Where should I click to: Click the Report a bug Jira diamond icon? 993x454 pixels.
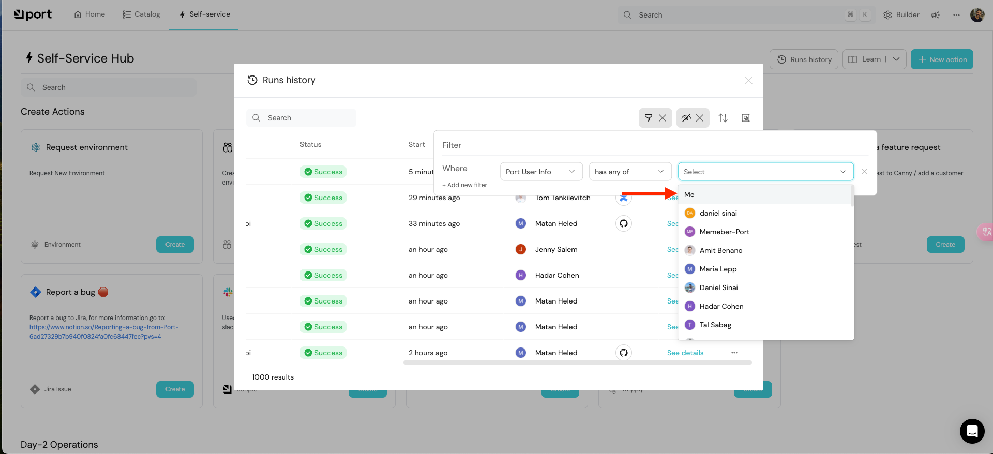36,292
